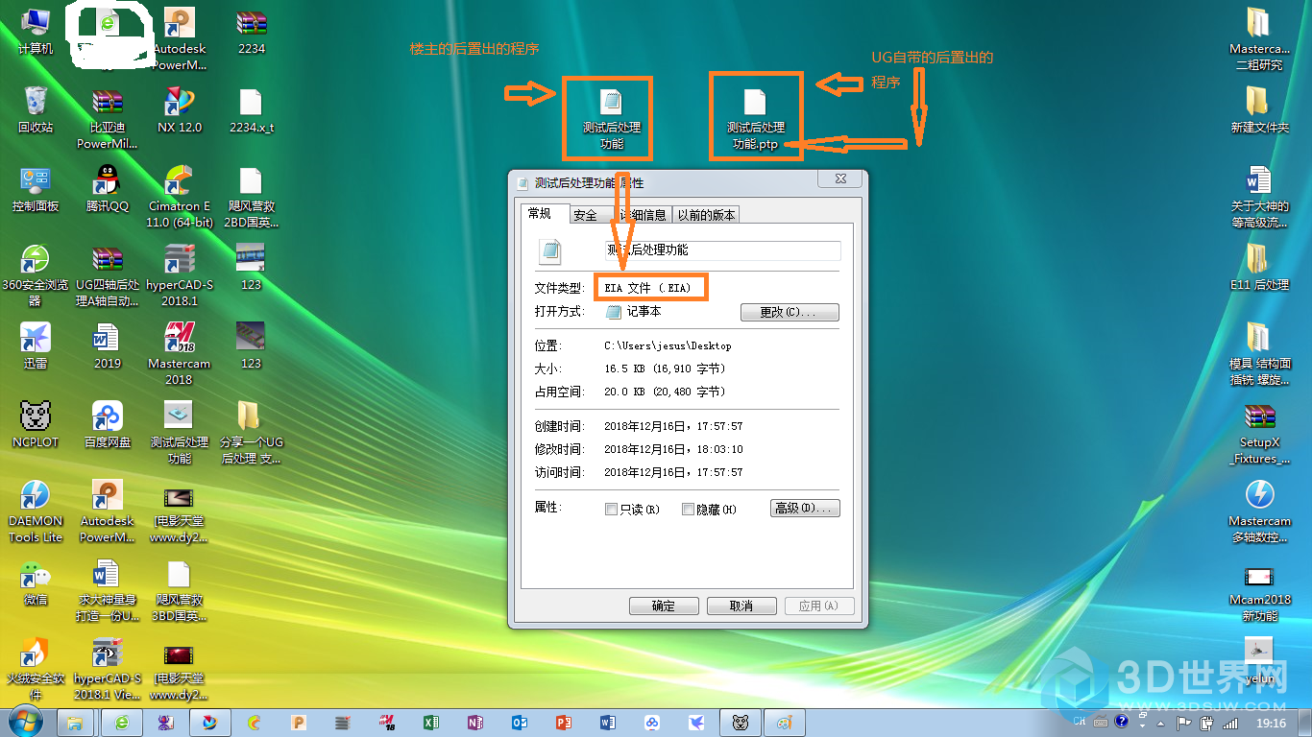1312x737 pixels.
Task: Open Excel from the taskbar
Action: 431,722
